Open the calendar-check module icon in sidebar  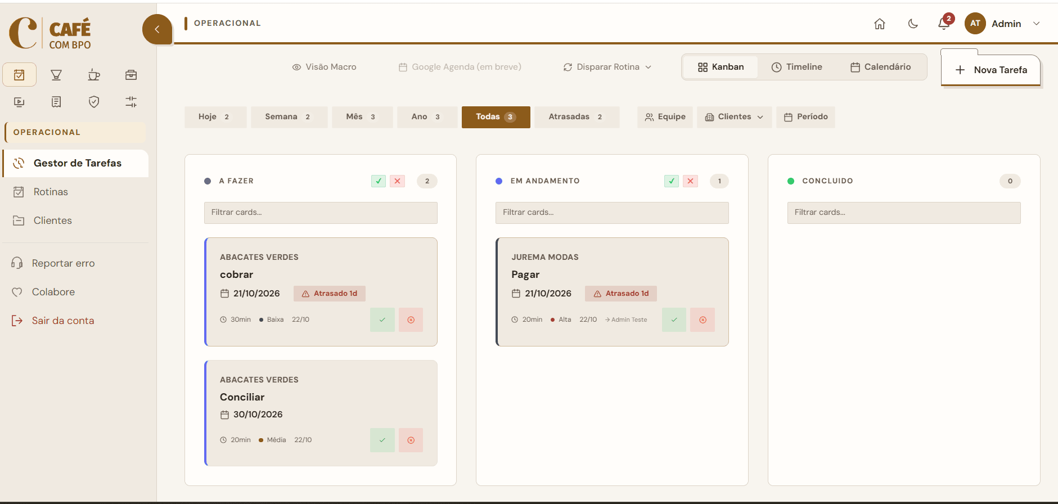[19, 75]
